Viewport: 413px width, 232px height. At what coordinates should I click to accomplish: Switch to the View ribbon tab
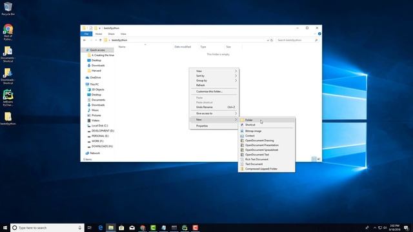point(123,34)
